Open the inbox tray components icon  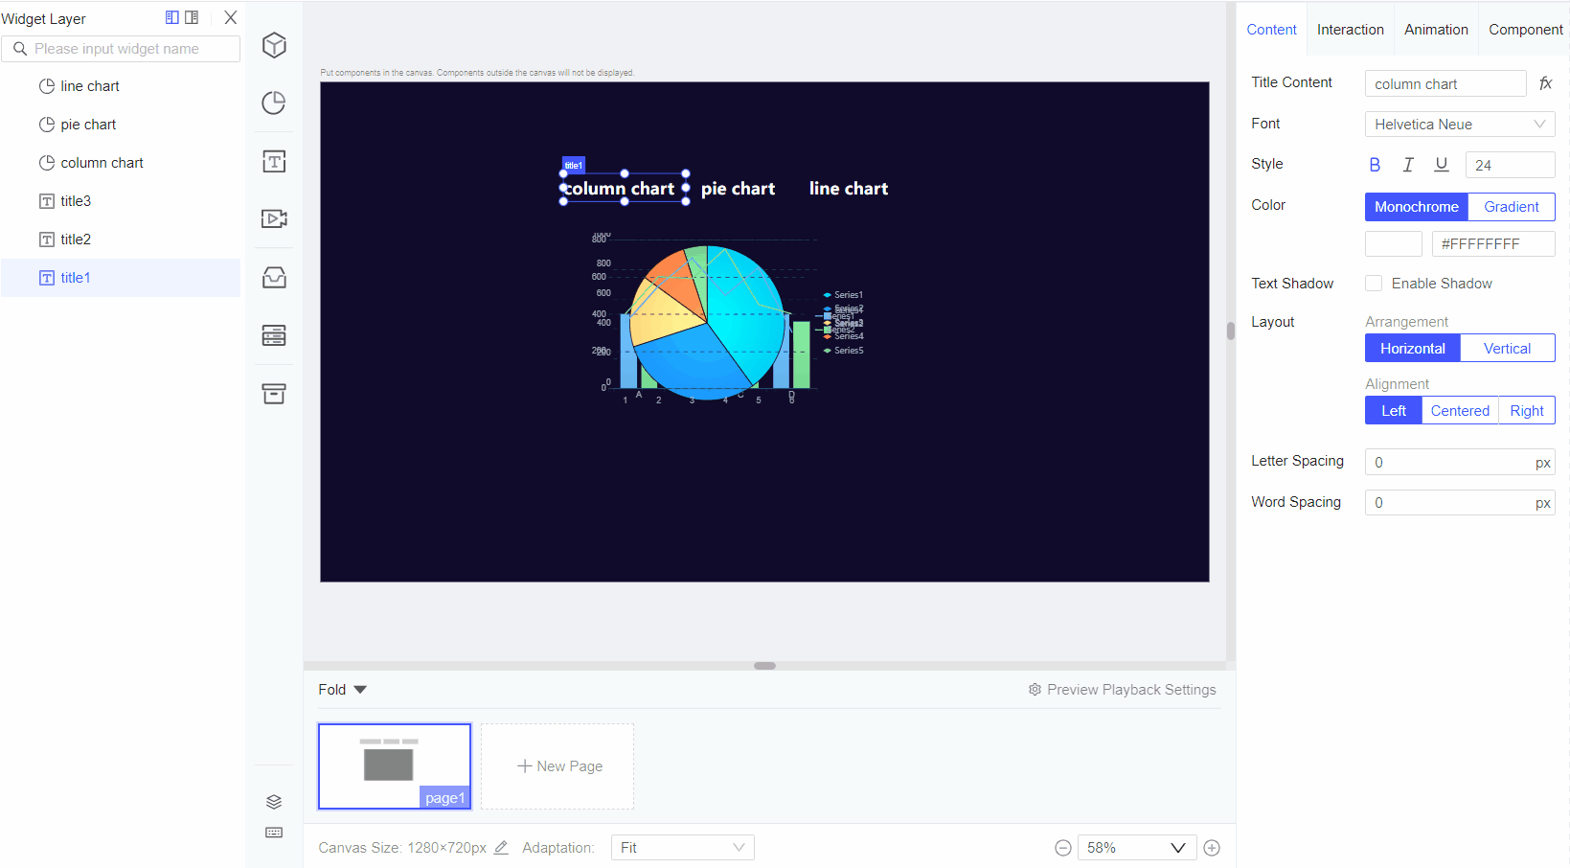[274, 277]
